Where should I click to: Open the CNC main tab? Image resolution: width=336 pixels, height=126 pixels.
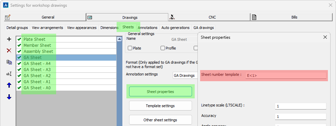coord(209,17)
